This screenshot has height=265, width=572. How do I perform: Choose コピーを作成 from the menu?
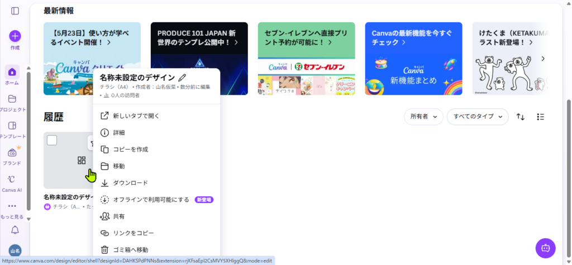pyautogui.click(x=156, y=150)
